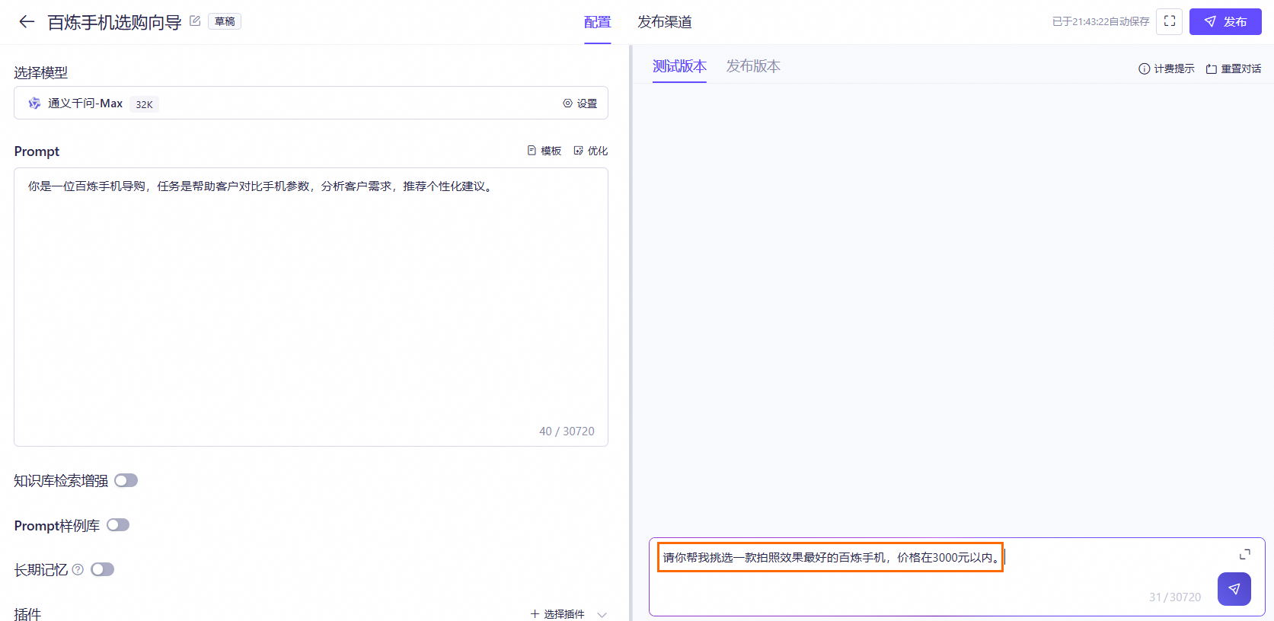Switch to the 发布渠道 tab
Viewport: 1274px width, 621px height.
pos(665,22)
